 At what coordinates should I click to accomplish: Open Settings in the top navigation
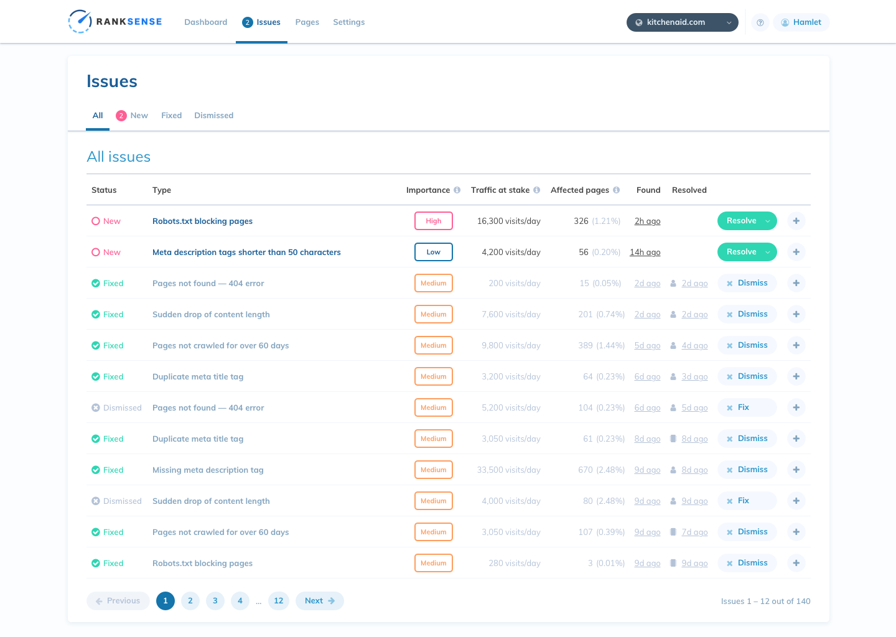348,22
